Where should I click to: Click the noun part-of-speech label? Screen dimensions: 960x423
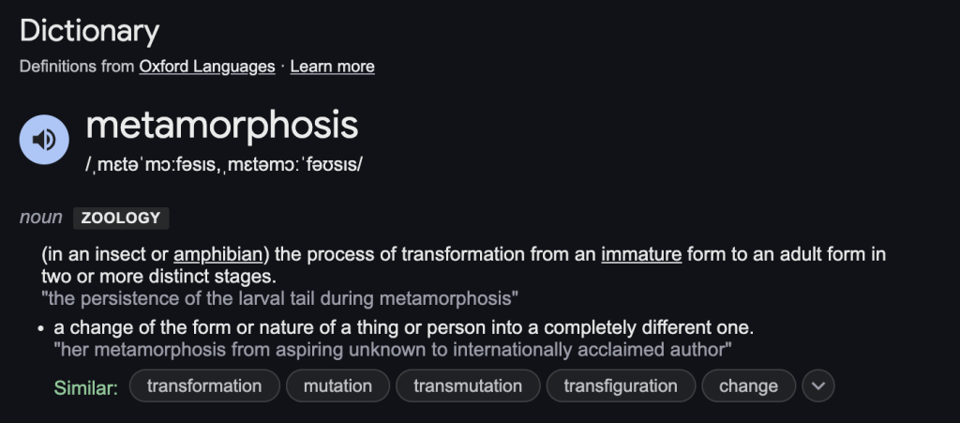(x=41, y=219)
